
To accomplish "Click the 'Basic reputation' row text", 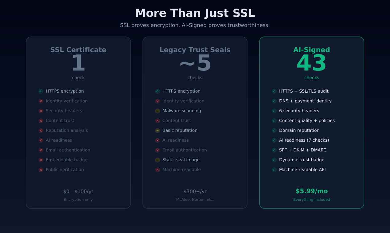I will (x=180, y=131).
